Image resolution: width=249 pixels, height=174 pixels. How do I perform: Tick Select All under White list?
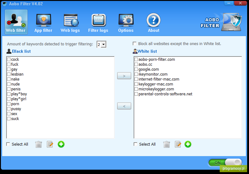(x=135, y=144)
